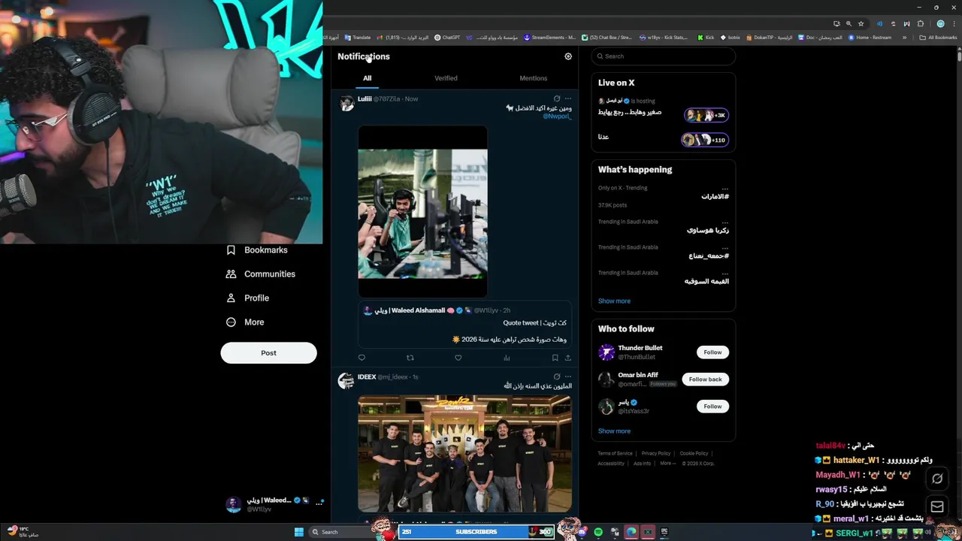Open the Cookie Policy footer link
962x541 pixels.
tap(694, 454)
